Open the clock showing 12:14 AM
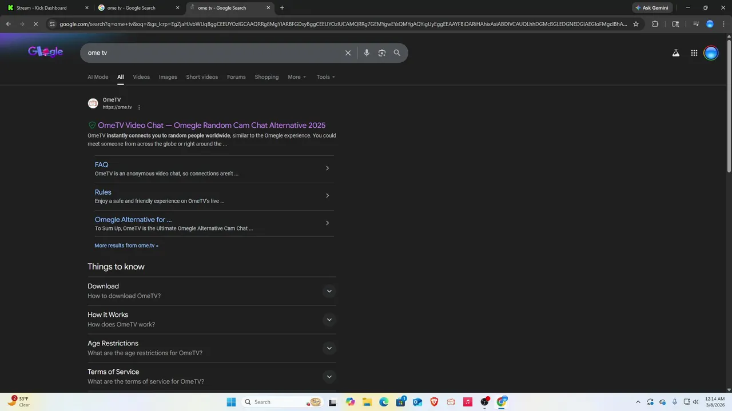Screen dimensions: 732x411 click(x=715, y=402)
